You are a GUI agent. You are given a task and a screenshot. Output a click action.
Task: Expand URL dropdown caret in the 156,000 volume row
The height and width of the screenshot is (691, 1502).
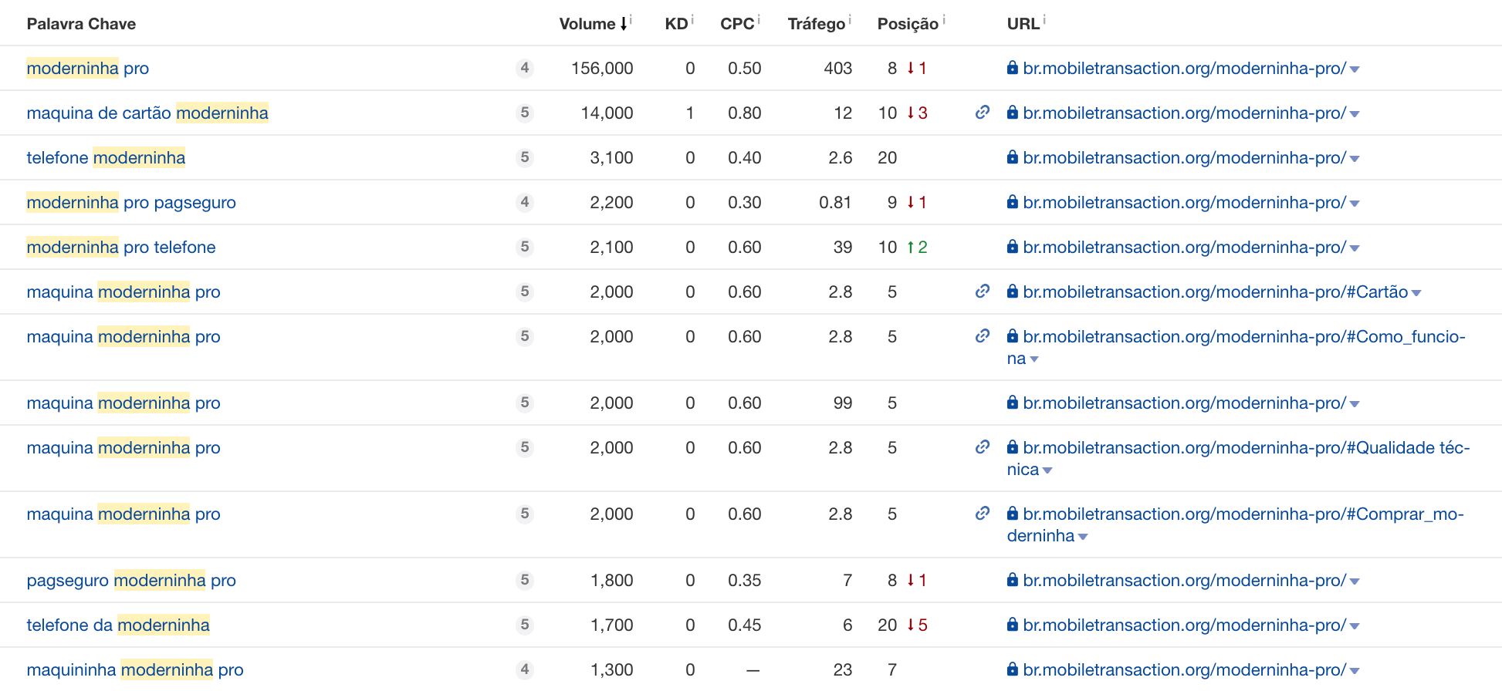(1355, 69)
